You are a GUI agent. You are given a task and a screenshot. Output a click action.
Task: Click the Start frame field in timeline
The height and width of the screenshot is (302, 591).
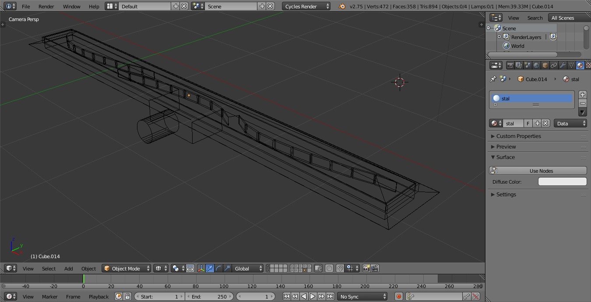pos(160,297)
